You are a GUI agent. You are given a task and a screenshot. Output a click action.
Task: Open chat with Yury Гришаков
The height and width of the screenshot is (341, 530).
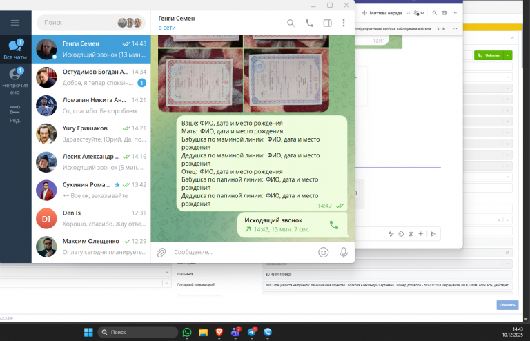[91, 133]
